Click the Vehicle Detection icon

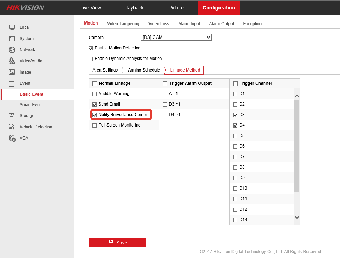point(12,127)
